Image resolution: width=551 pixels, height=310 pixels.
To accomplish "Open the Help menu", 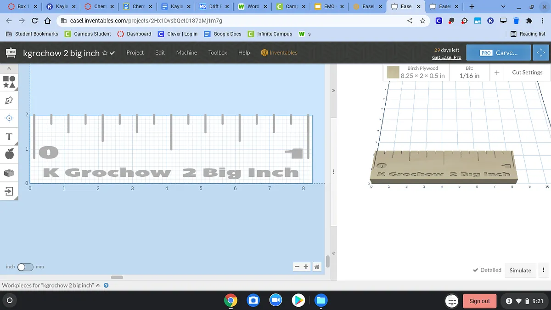I will click(244, 52).
